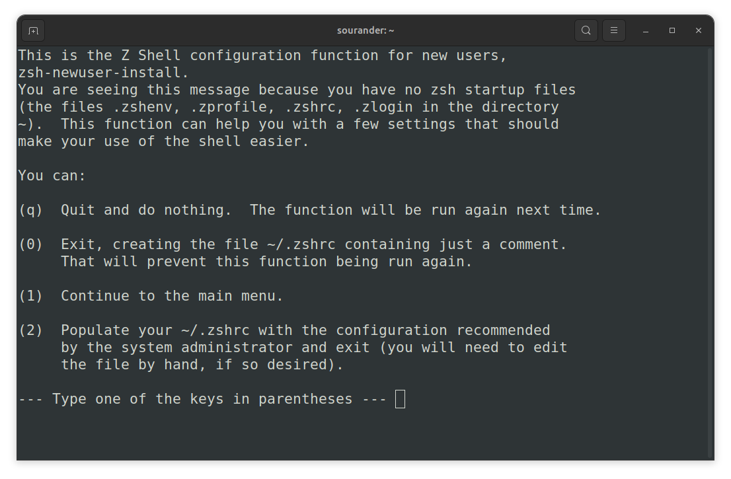Click the terminal cursor block
The image size is (731, 479).
click(400, 399)
